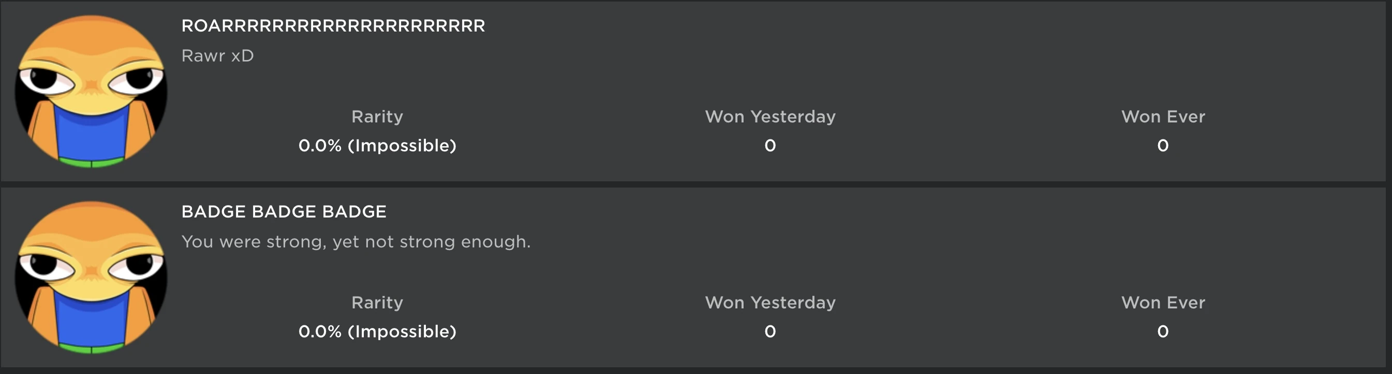Click the ROARRRRR badge thumbnail image

click(91, 91)
